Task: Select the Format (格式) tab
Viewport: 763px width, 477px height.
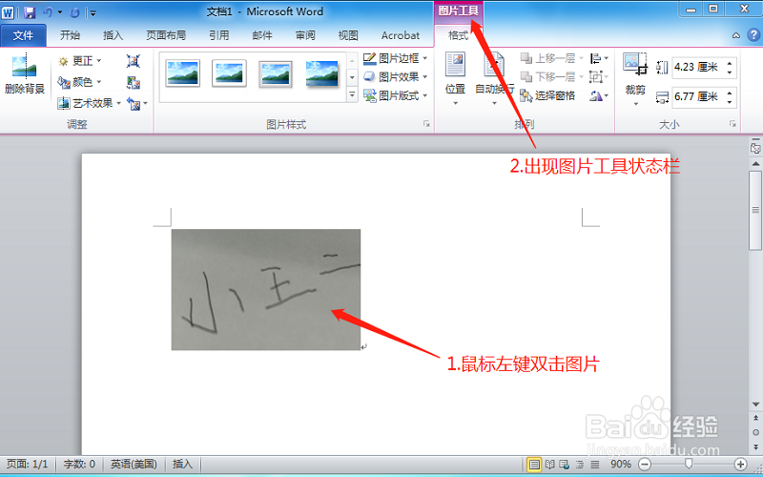Action: [x=458, y=35]
